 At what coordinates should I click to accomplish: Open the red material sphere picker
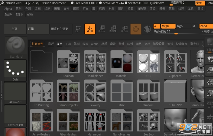15,132
